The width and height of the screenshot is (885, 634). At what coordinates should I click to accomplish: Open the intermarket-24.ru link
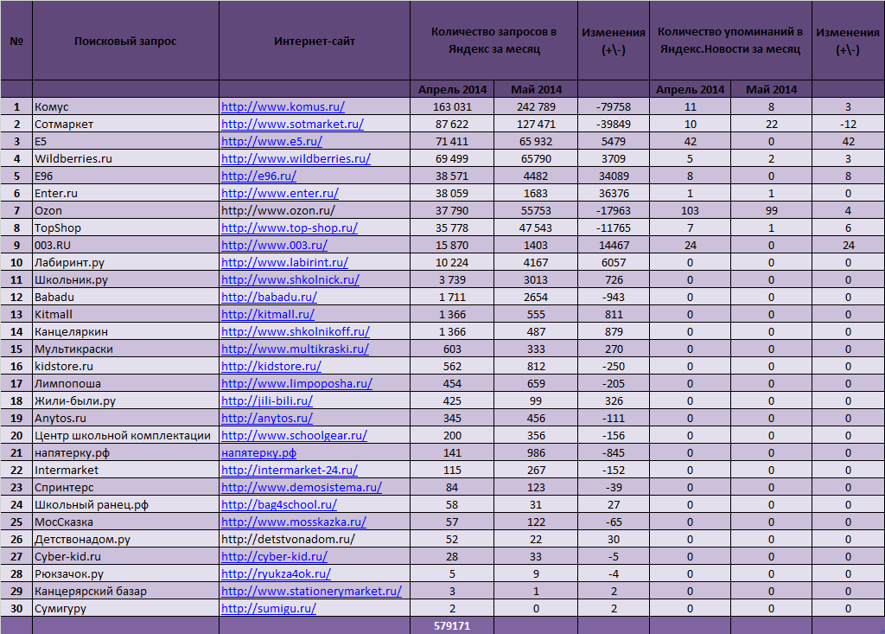pyautogui.click(x=290, y=471)
